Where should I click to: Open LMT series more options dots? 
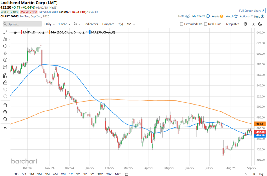click(x=19, y=32)
